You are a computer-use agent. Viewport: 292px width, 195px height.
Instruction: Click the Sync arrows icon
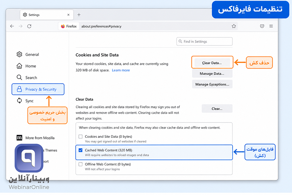[19, 101]
